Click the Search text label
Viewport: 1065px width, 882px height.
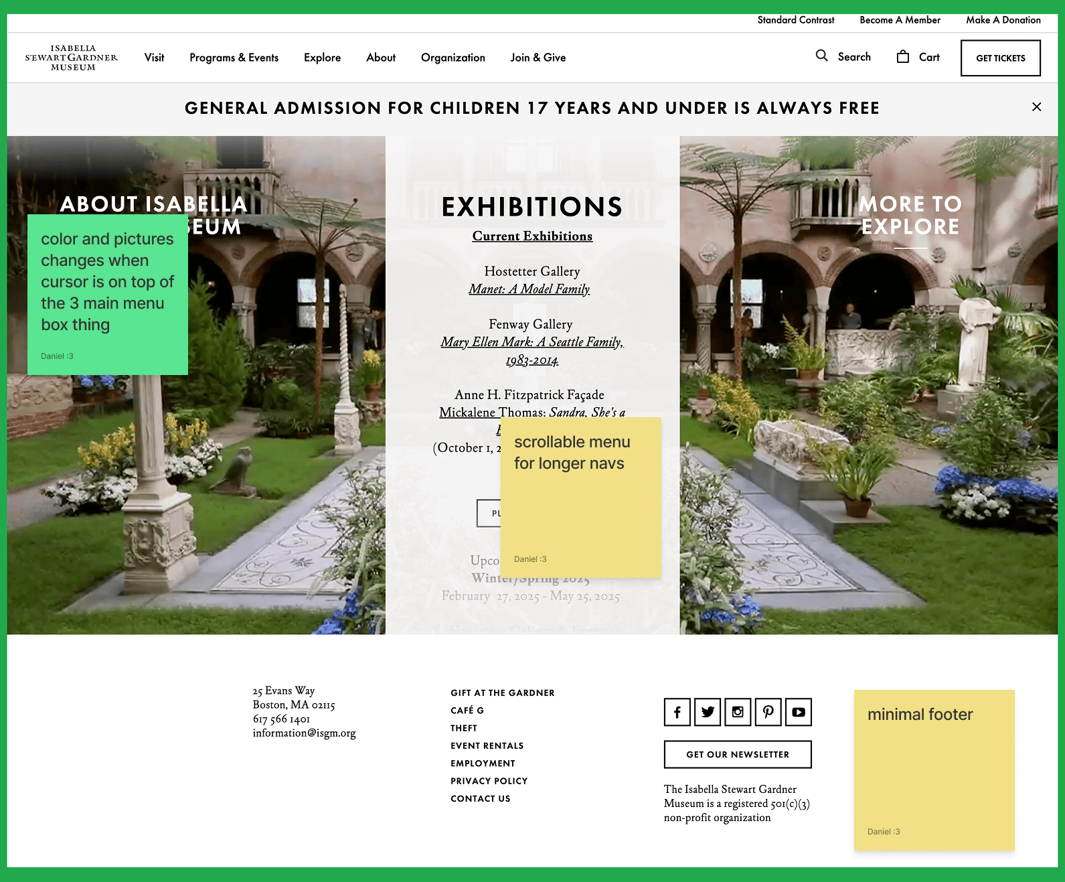pos(854,57)
